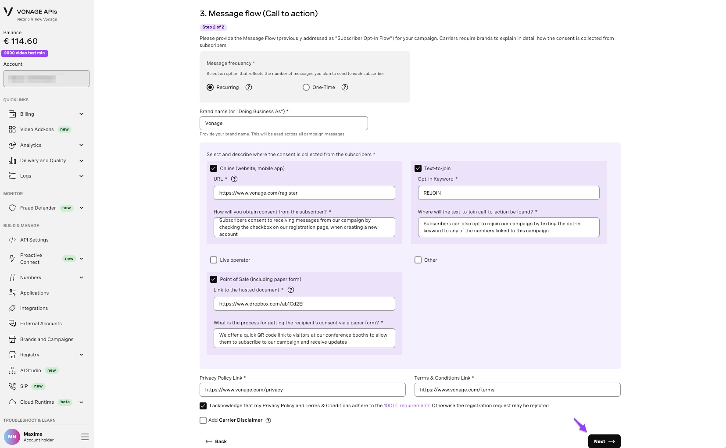The height and width of the screenshot is (448, 726).
Task: Open the Account selector box
Action: click(46, 79)
